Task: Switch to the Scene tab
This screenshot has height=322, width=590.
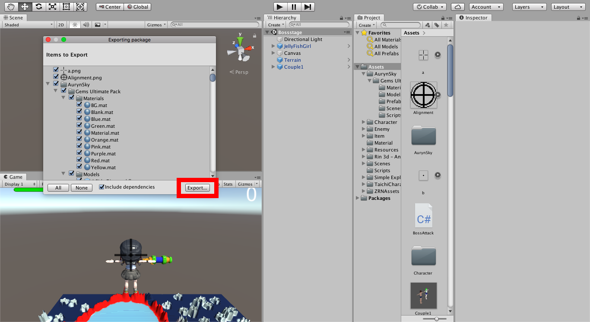Action: click(x=13, y=18)
